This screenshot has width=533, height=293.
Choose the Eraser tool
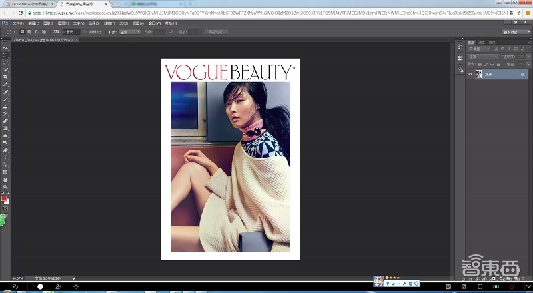pyautogui.click(x=5, y=121)
